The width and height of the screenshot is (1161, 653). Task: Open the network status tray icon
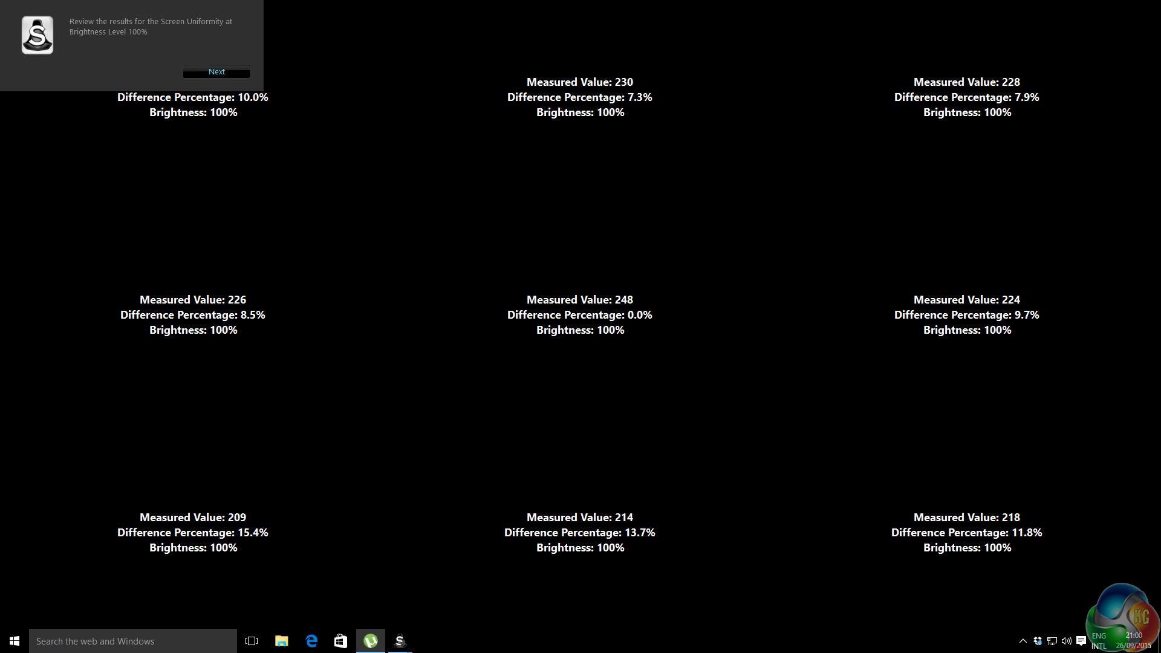point(1052,641)
